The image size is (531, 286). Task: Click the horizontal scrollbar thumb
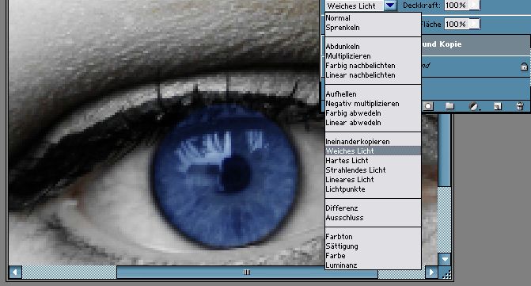247,272
